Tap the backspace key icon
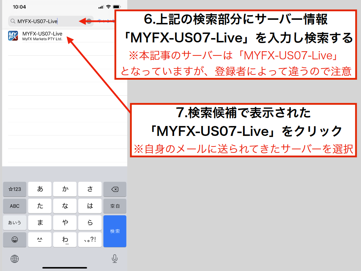 pyautogui.click(x=114, y=189)
